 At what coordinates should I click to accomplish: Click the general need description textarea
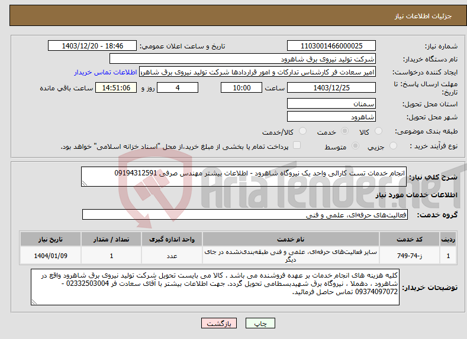pyautogui.click(x=244, y=177)
